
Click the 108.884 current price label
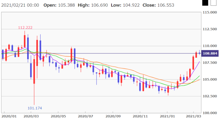tap(210, 53)
